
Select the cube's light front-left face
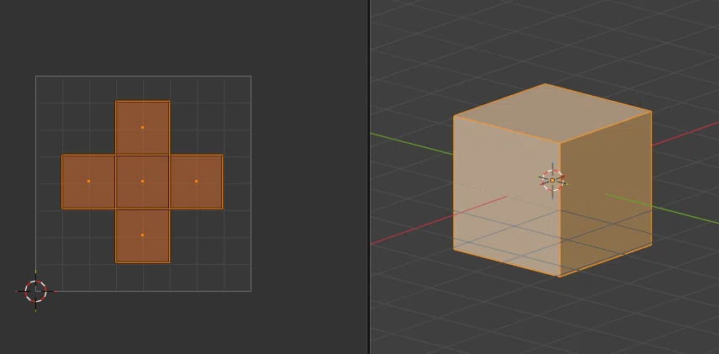pyautogui.click(x=507, y=195)
